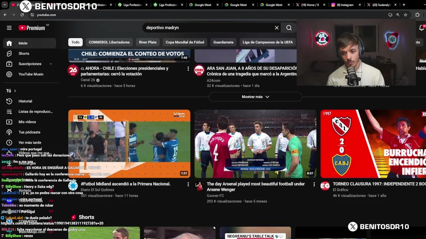Open the El Gráfico channel avatar
This screenshot has width=426, height=239.
click(x=325, y=186)
